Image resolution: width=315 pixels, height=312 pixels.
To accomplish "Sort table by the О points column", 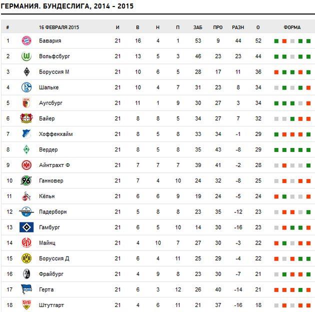I will point(258,26).
